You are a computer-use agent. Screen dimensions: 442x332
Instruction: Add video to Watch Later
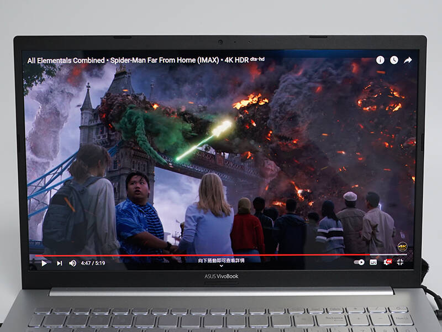(x=394, y=60)
